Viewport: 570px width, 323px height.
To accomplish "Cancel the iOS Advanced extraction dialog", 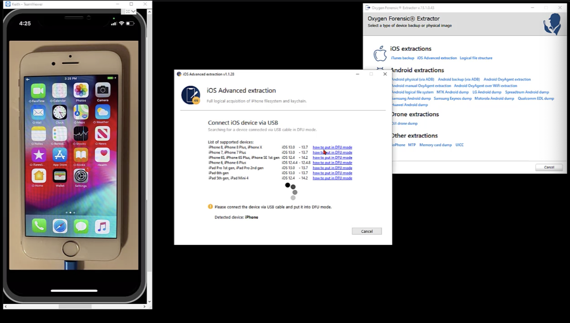I will 367,231.
